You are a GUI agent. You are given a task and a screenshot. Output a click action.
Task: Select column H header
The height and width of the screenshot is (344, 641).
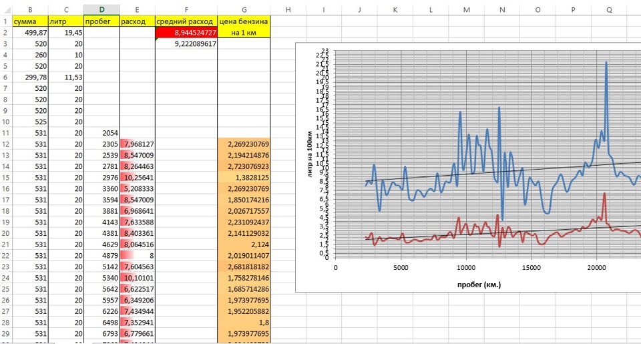(288, 9)
